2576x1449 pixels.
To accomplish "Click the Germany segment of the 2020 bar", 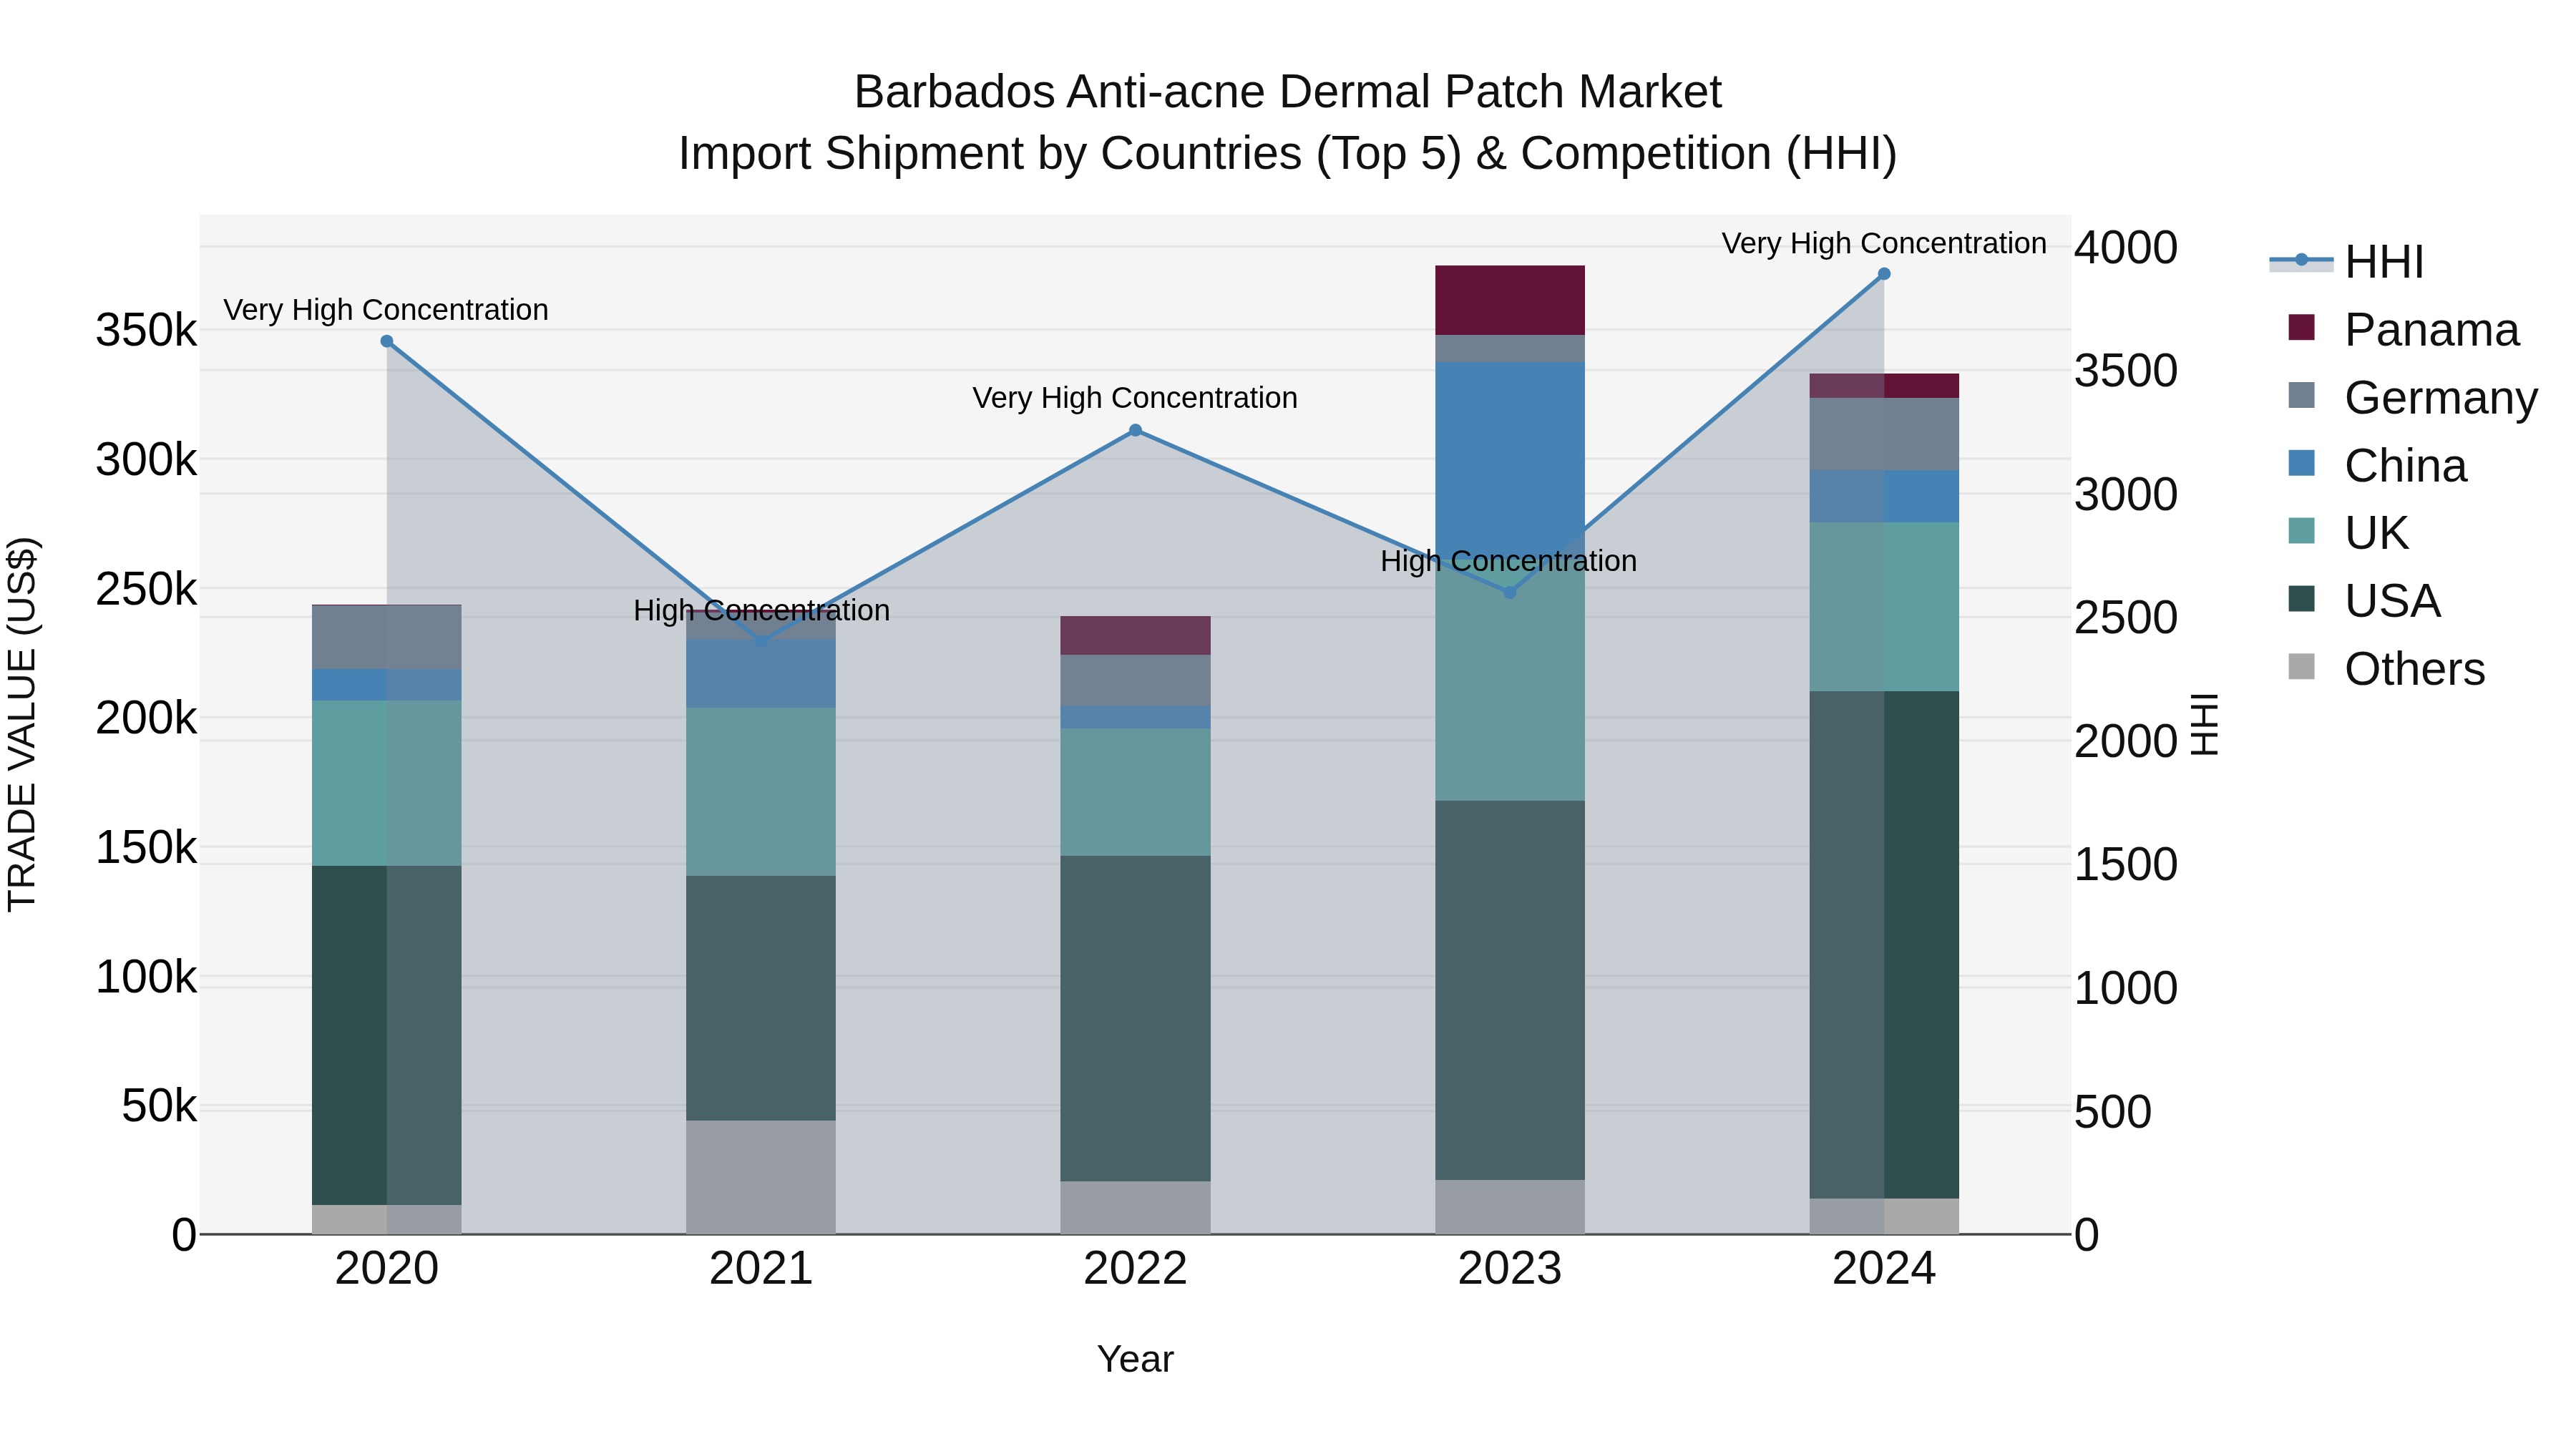I will [387, 638].
